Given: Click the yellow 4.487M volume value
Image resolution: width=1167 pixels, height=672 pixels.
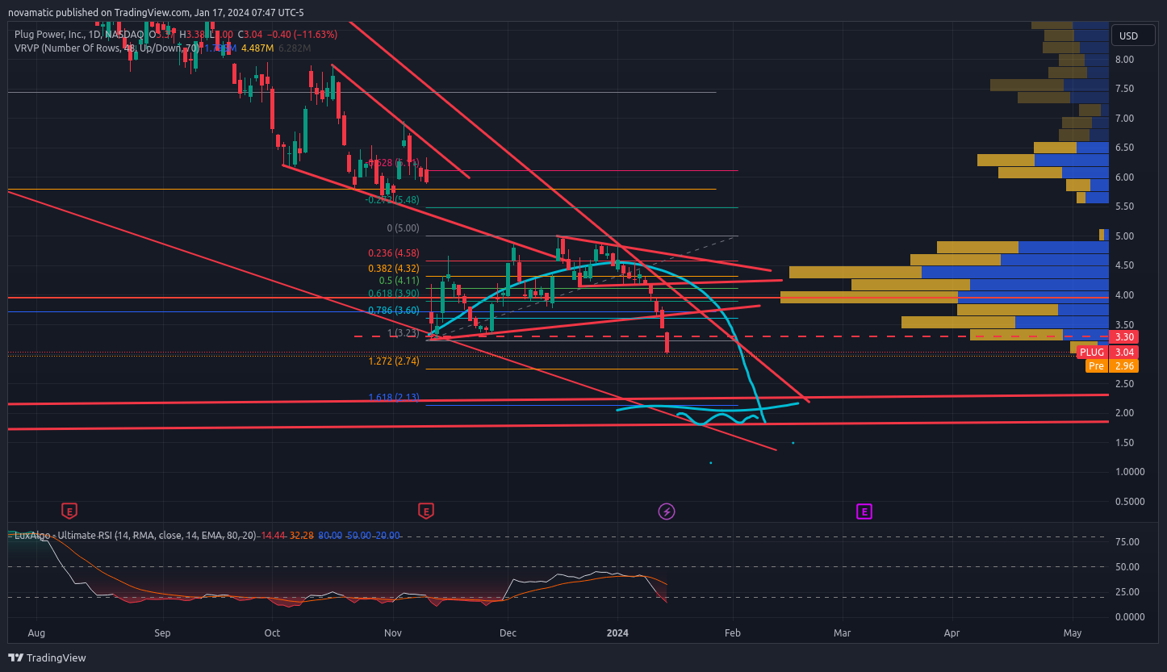Looking at the screenshot, I should 257,48.
